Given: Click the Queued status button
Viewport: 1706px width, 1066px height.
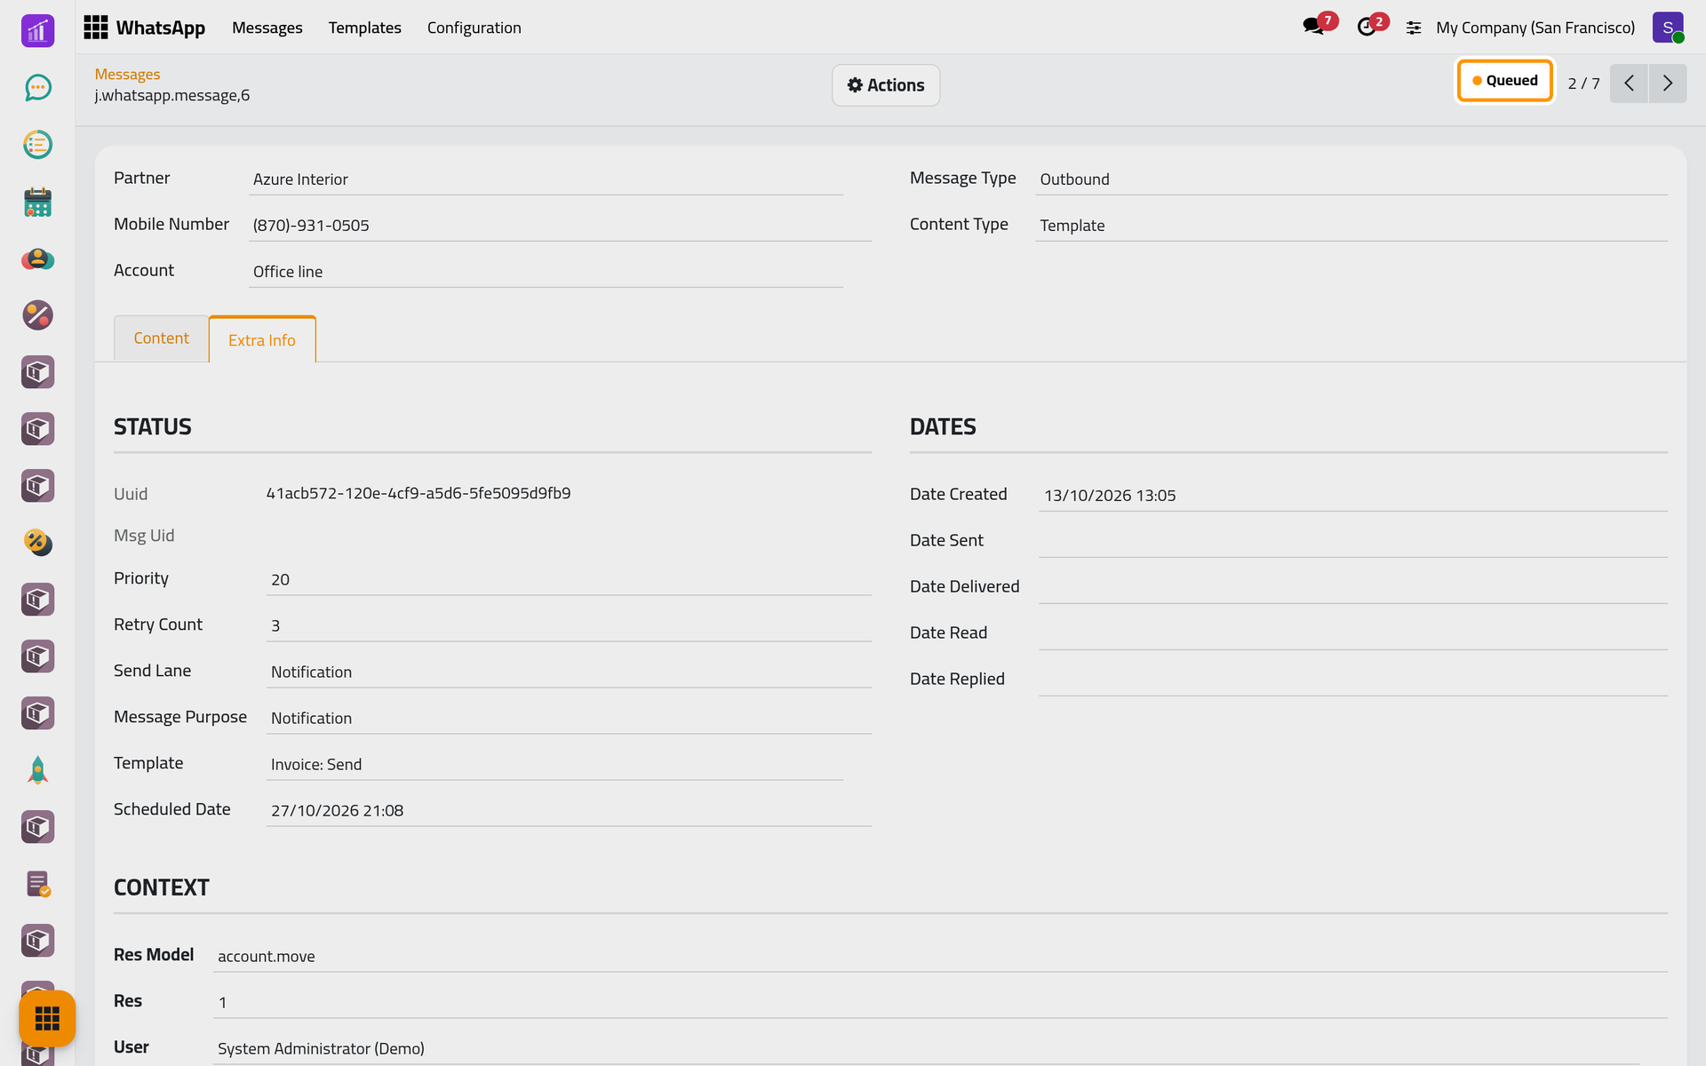Looking at the screenshot, I should pyautogui.click(x=1504, y=81).
